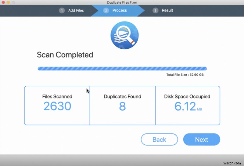Select the 8 duplicates count
Image resolution: width=244 pixels, height=166 pixels.
tap(122, 106)
